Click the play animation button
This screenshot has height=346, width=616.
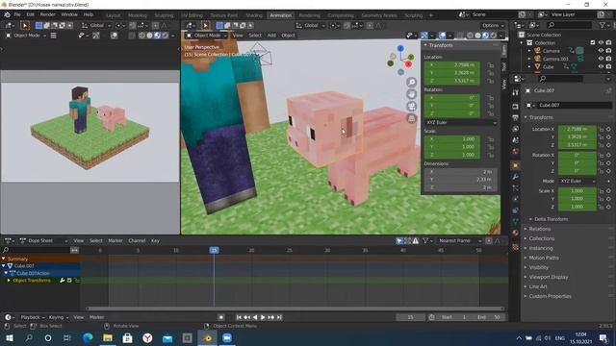click(263, 317)
